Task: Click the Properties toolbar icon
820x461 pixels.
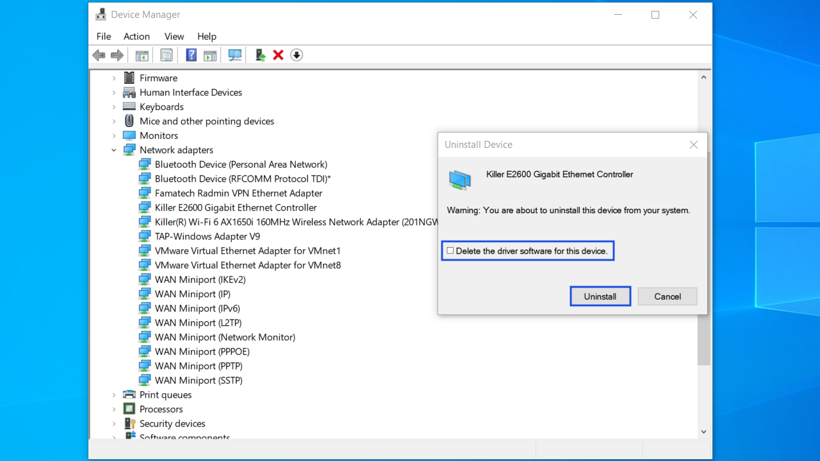Action: pyautogui.click(x=167, y=55)
